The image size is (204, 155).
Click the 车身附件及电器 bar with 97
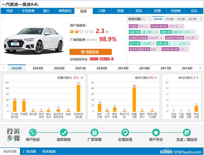pyautogui.click(x=78, y=98)
